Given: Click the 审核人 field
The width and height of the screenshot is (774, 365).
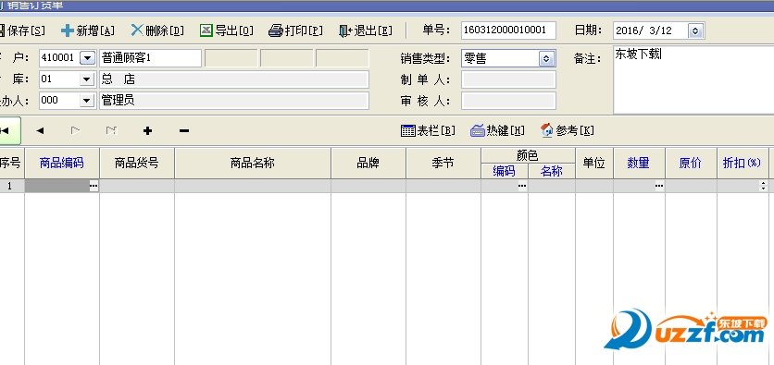Looking at the screenshot, I should coord(508,101).
